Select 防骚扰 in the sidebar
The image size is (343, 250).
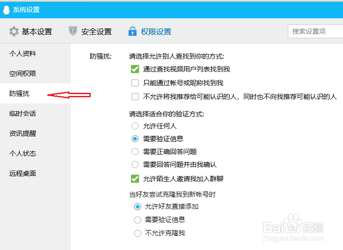coord(19,93)
